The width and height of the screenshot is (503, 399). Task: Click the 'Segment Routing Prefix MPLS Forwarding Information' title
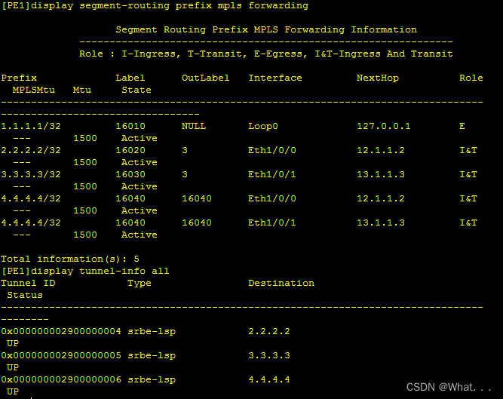(266, 29)
